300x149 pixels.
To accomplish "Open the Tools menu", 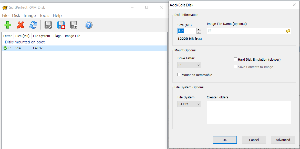I will [44, 15].
